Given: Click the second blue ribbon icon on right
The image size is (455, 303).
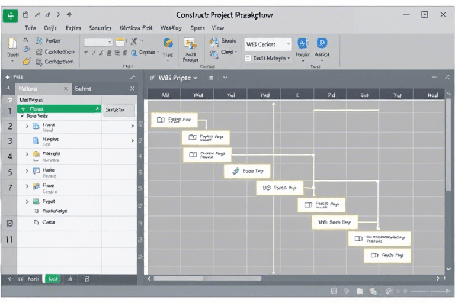Looking at the screenshot, I should click(x=322, y=43).
